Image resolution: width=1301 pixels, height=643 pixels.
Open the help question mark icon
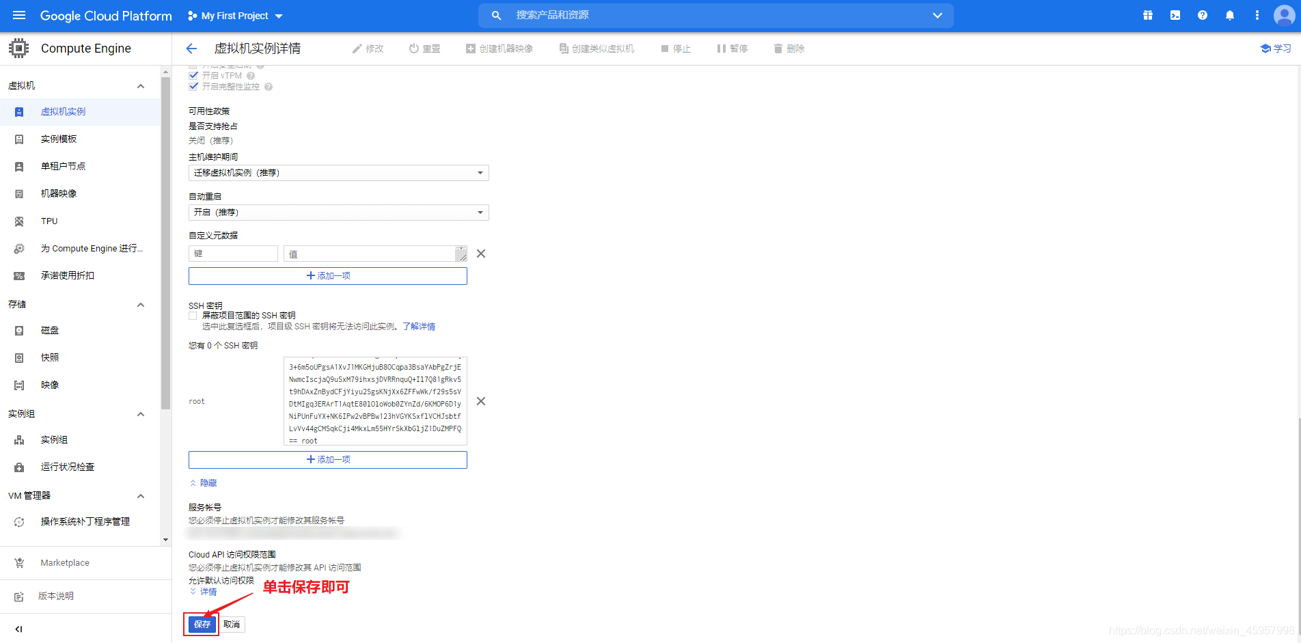point(1203,15)
